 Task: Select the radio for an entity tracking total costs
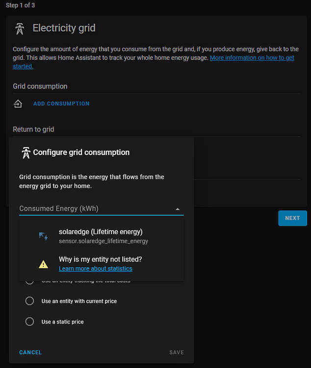click(x=29, y=281)
